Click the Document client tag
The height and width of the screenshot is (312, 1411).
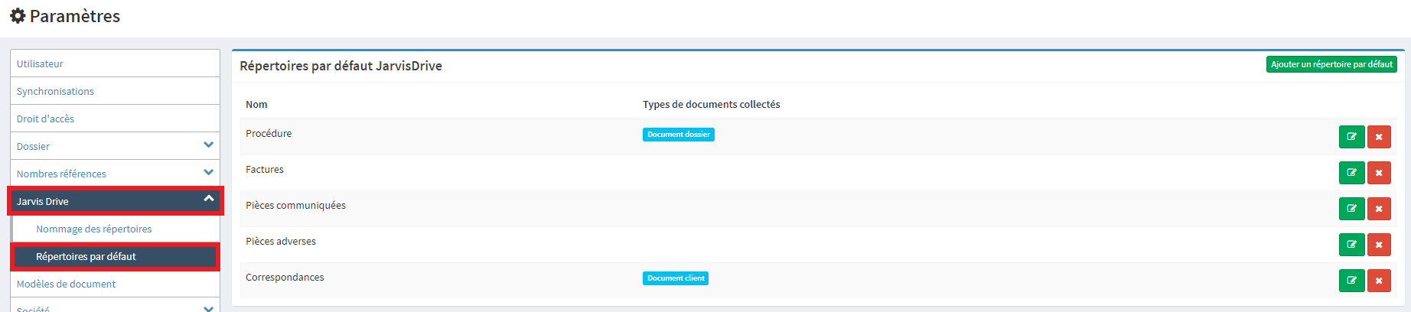(676, 278)
